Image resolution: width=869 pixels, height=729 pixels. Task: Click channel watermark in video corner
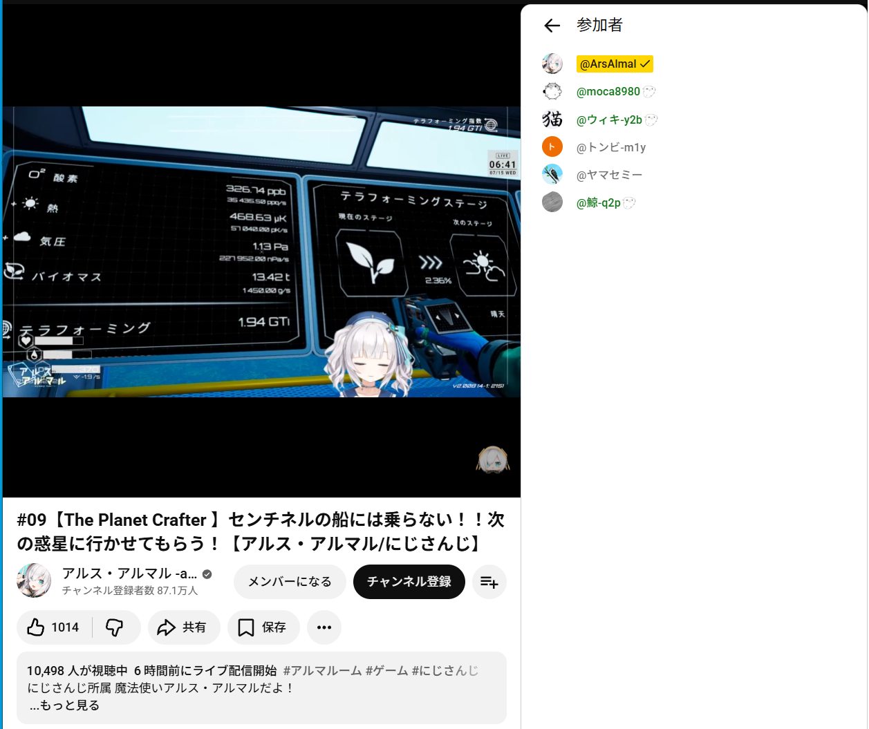tap(492, 460)
